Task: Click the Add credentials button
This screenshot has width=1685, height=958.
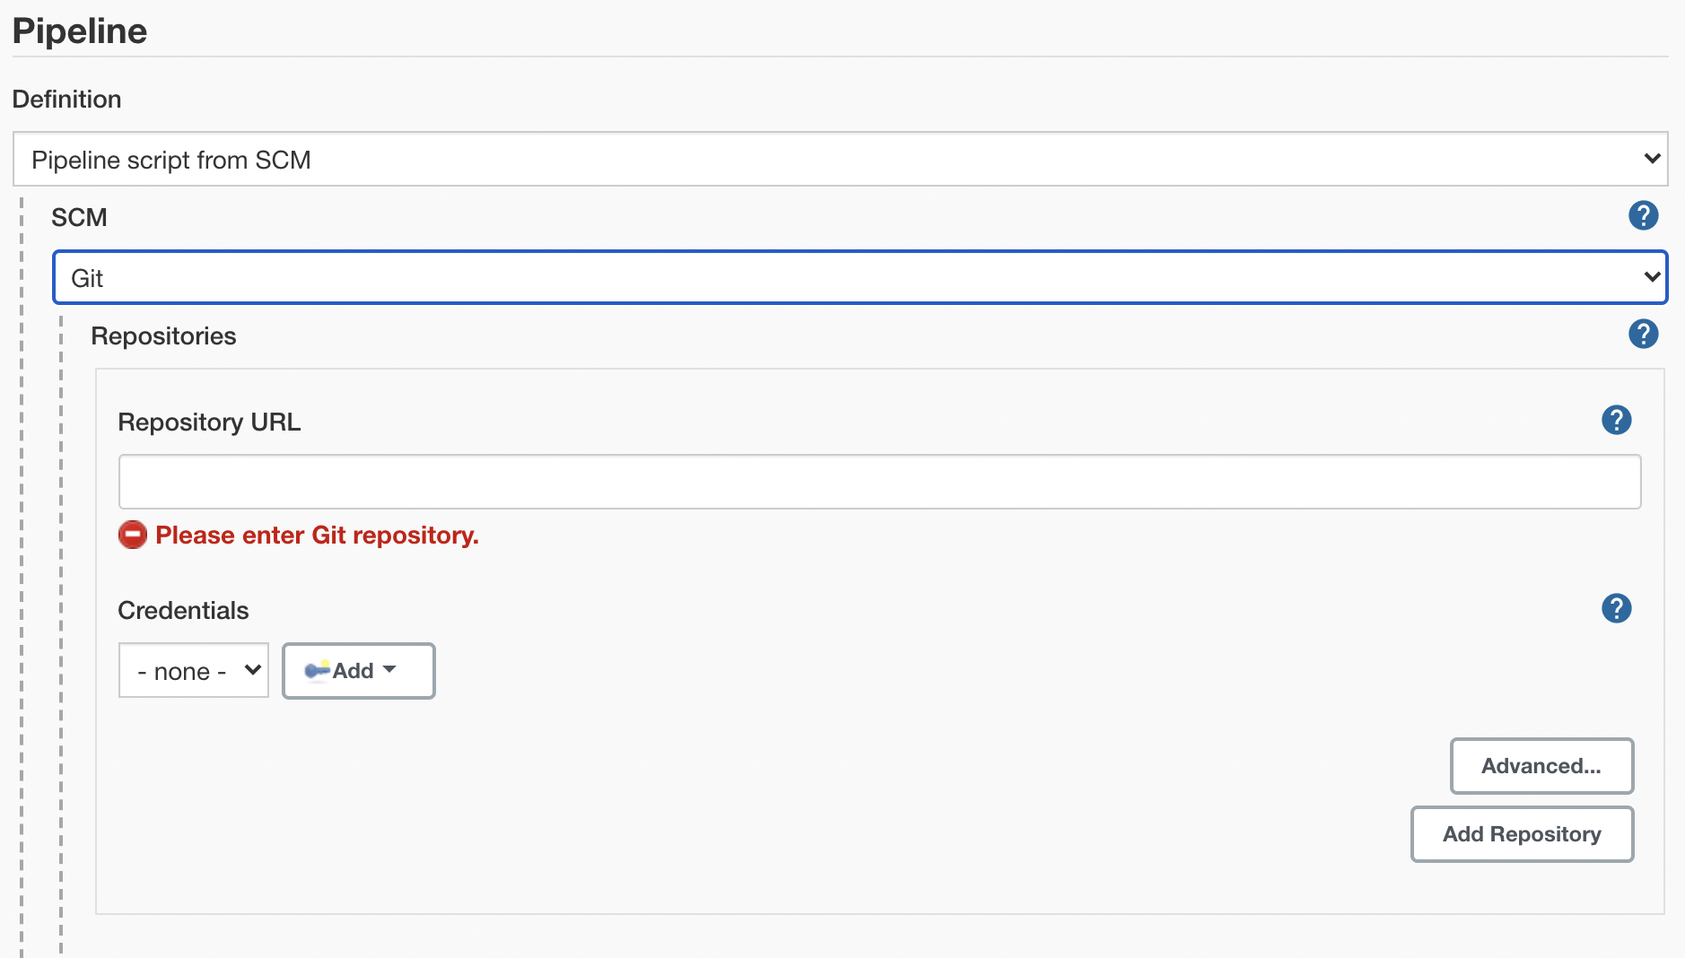Action: point(359,670)
